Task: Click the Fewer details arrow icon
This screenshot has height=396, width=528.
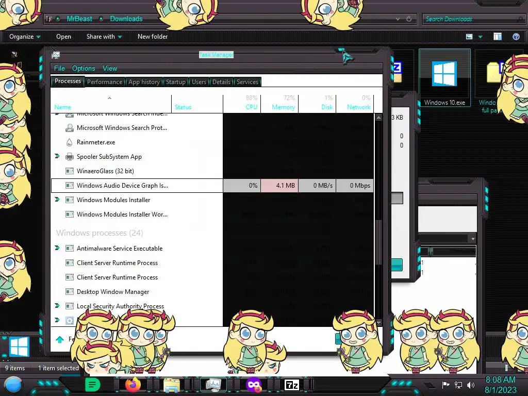Action: pyautogui.click(x=60, y=339)
